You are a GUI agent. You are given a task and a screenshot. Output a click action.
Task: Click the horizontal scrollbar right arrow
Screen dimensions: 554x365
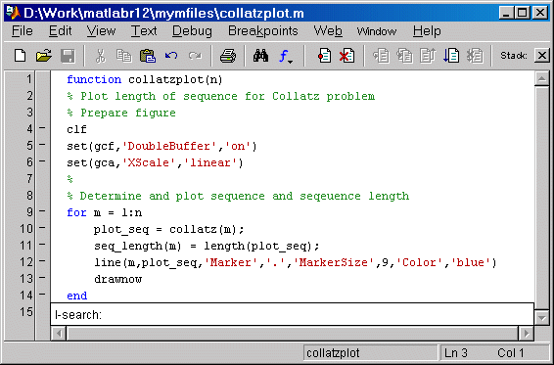point(527,334)
